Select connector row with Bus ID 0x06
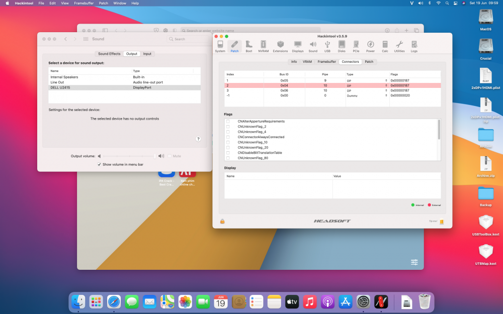This screenshot has width=503, height=314. [x=332, y=90]
